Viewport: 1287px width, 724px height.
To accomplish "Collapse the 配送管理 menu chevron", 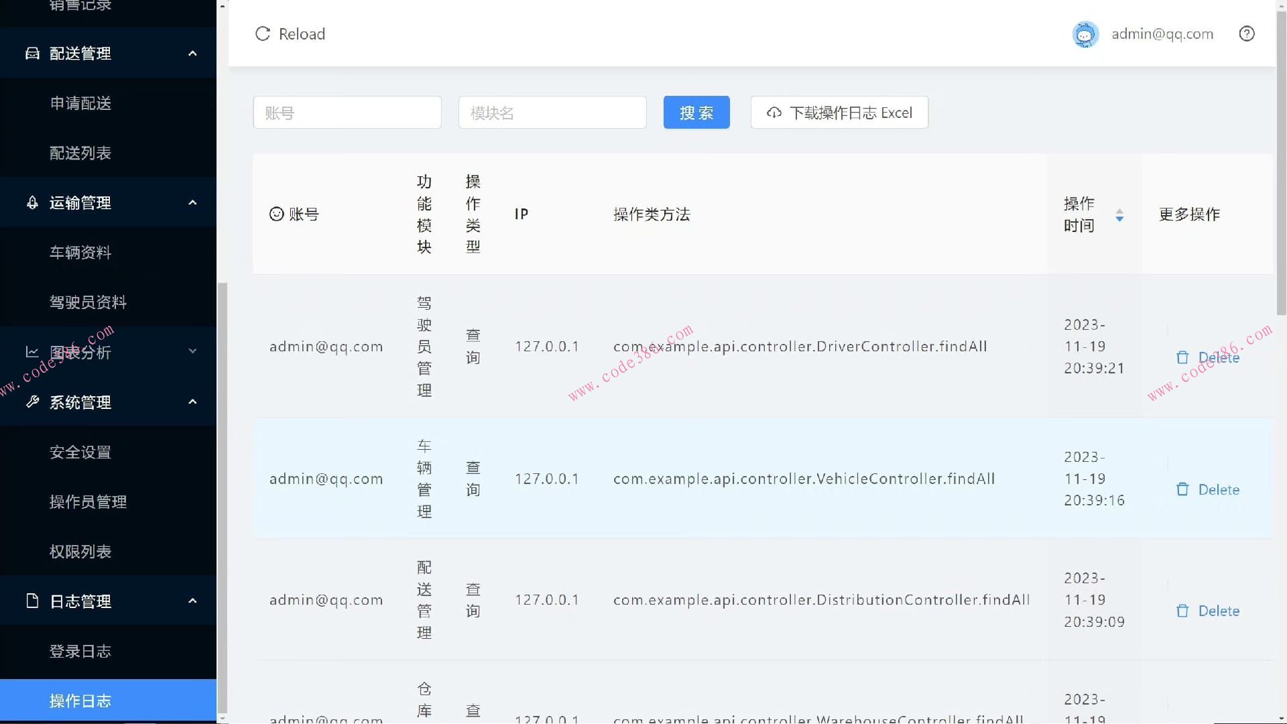I will 192,54.
